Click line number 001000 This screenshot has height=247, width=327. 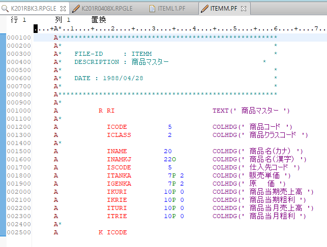tap(19, 111)
